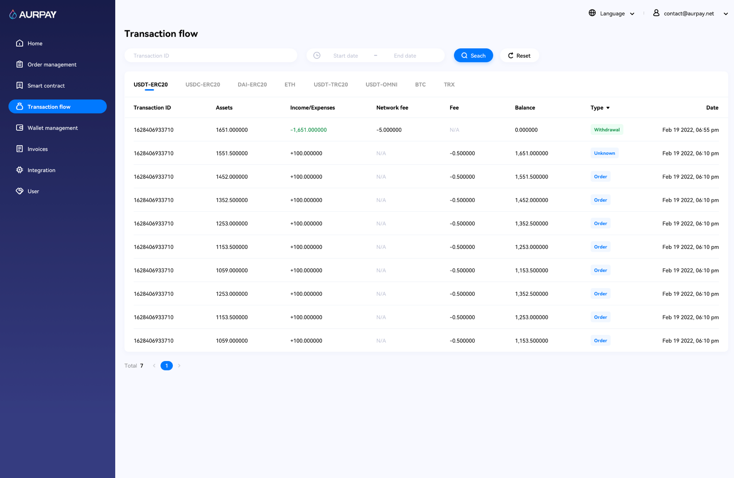The height and width of the screenshot is (478, 734).
Task: Select the USDT-ERC20 tab
Action: (x=151, y=85)
